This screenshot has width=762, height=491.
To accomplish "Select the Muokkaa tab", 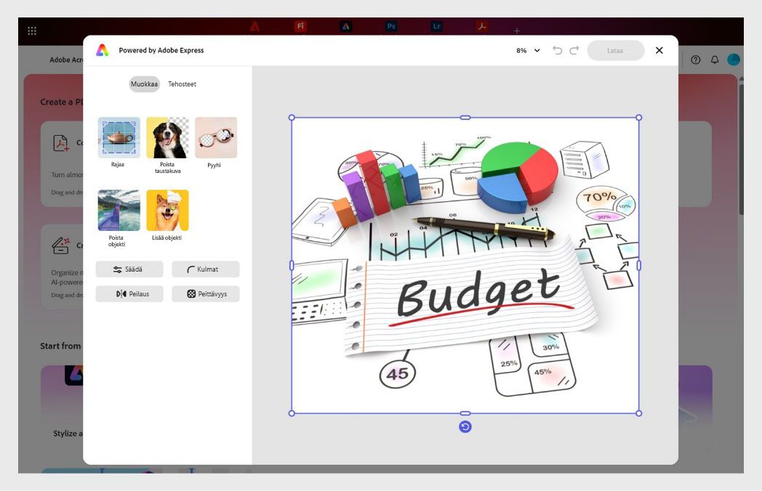I will [144, 84].
